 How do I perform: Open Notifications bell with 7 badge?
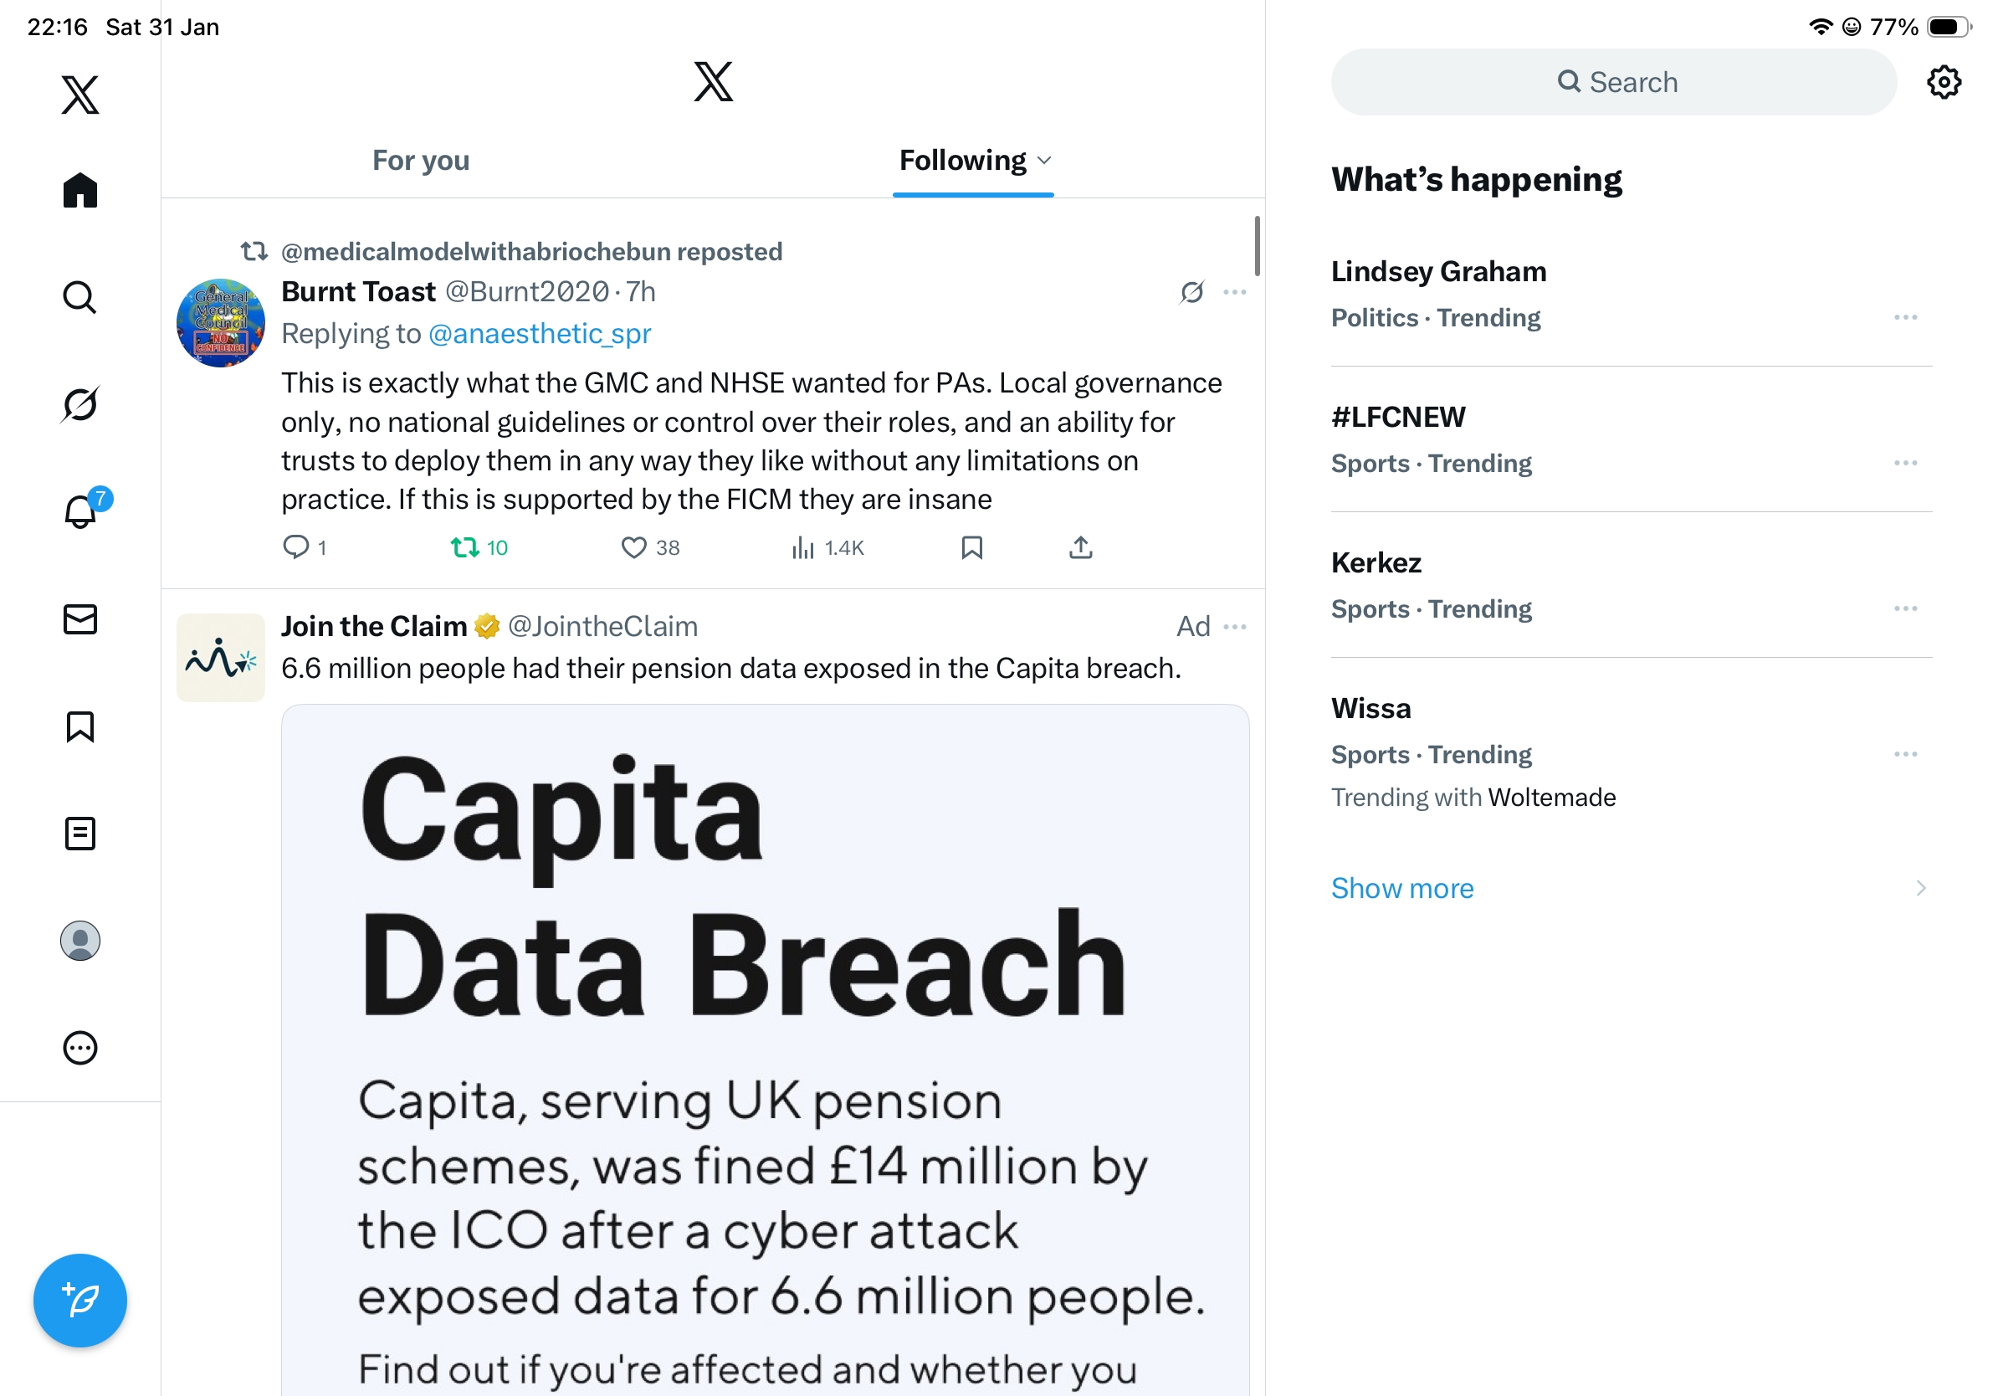(81, 511)
